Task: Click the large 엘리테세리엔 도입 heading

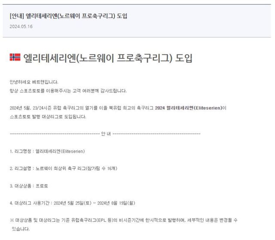Action: click(108, 58)
